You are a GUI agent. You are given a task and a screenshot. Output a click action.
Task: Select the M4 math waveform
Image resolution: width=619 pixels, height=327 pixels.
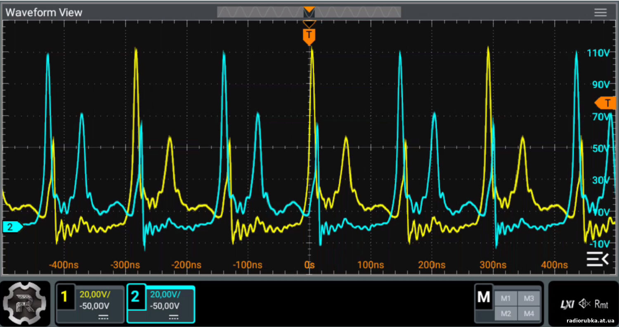pos(529,314)
